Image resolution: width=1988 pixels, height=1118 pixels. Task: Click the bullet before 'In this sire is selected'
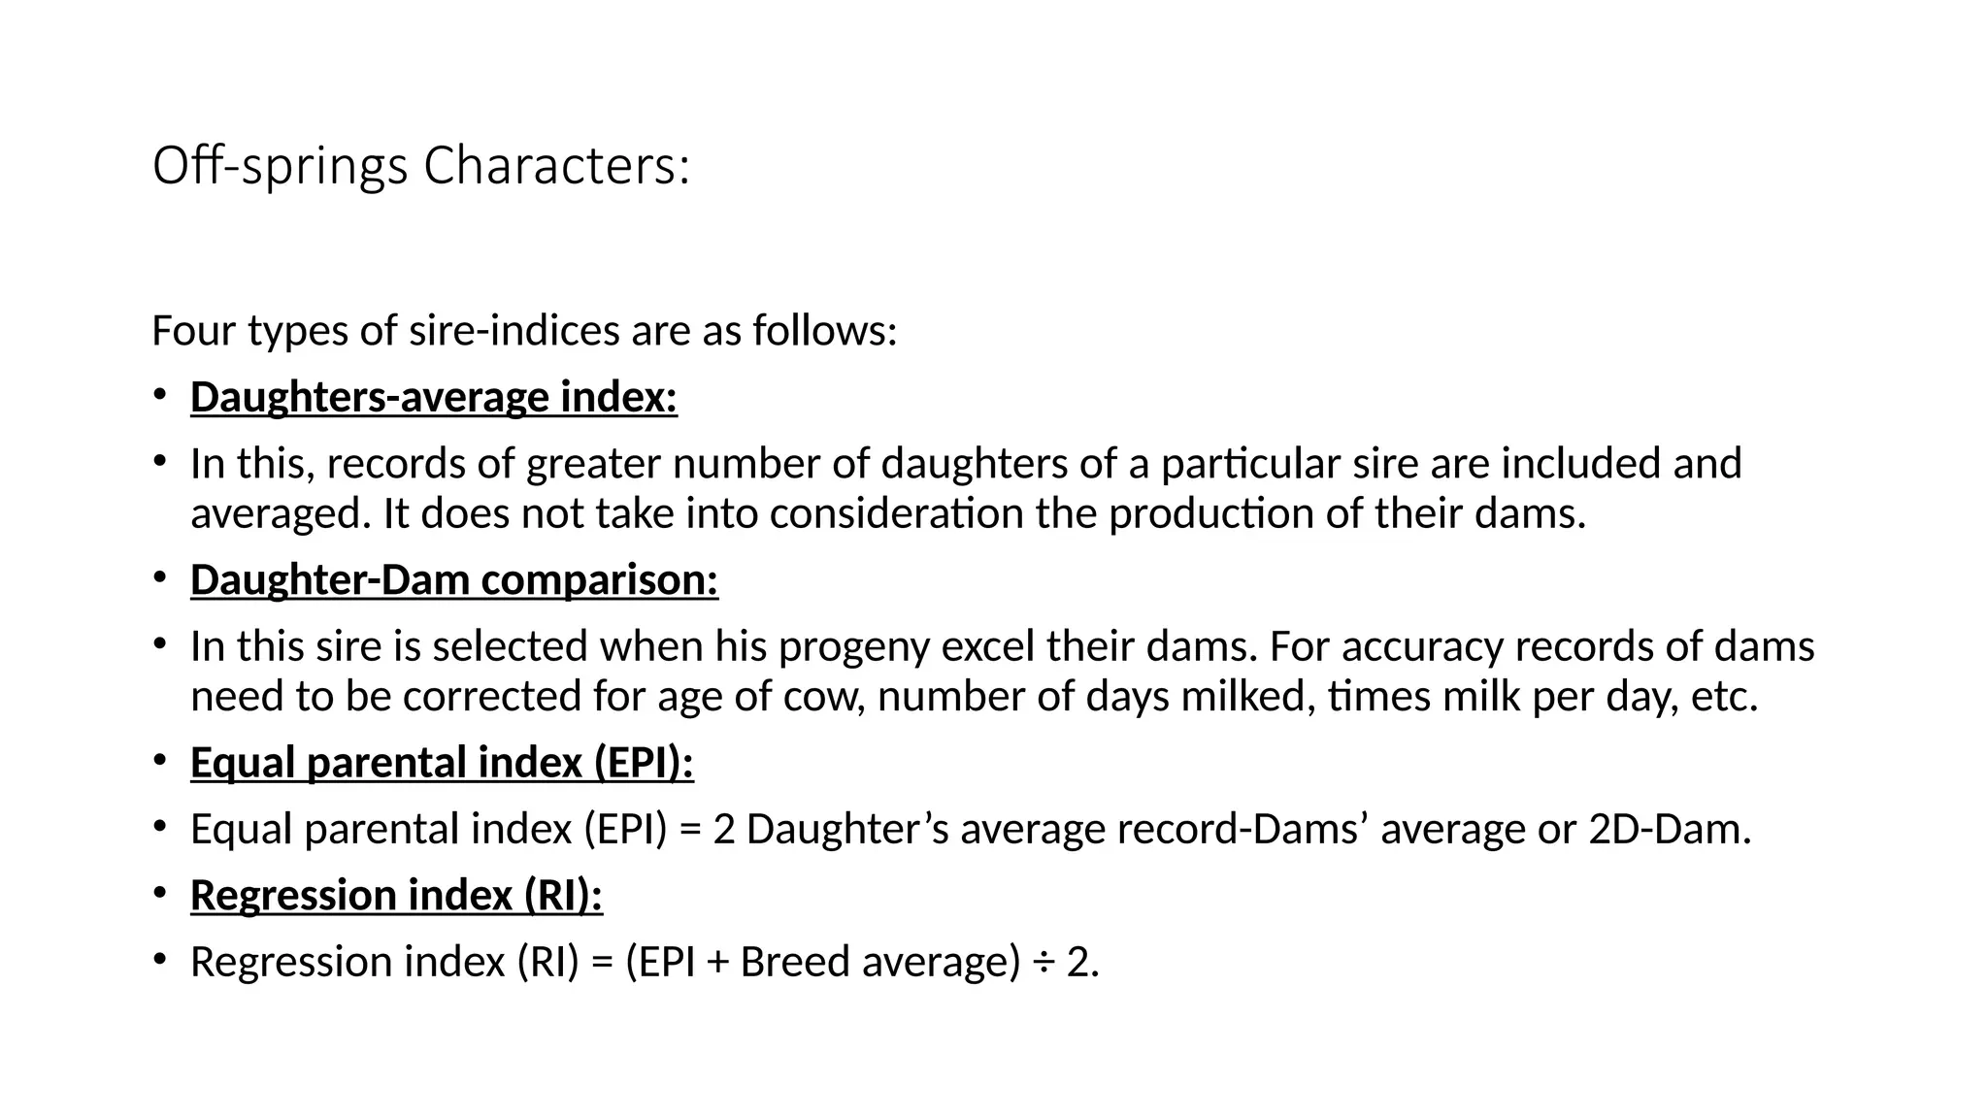pos(159,644)
